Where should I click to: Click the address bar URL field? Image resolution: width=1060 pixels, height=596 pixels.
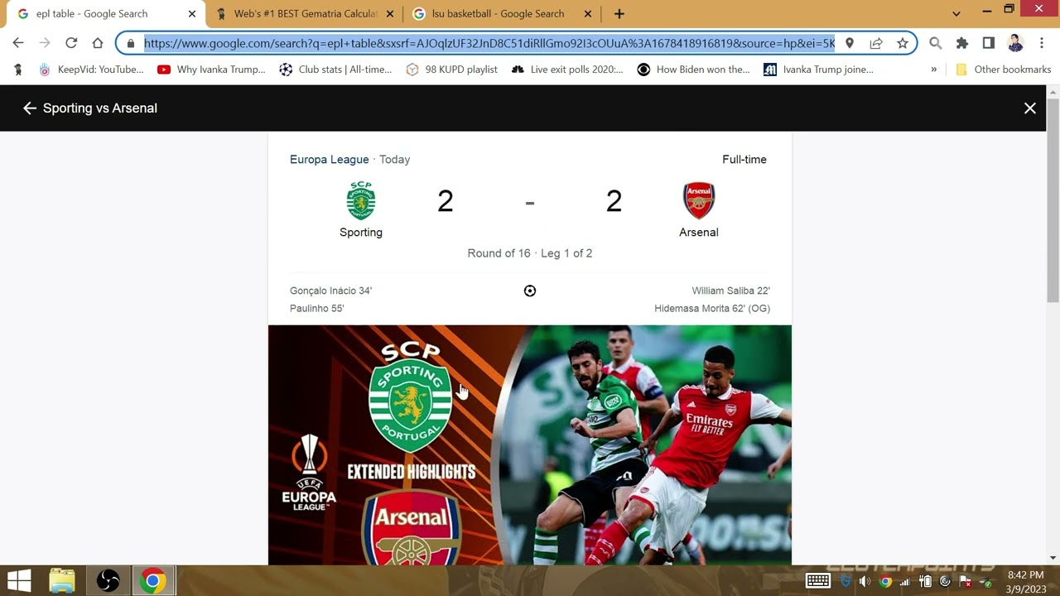(489, 43)
